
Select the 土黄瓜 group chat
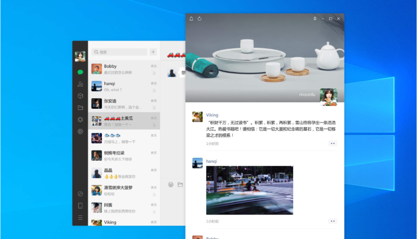tap(124, 121)
